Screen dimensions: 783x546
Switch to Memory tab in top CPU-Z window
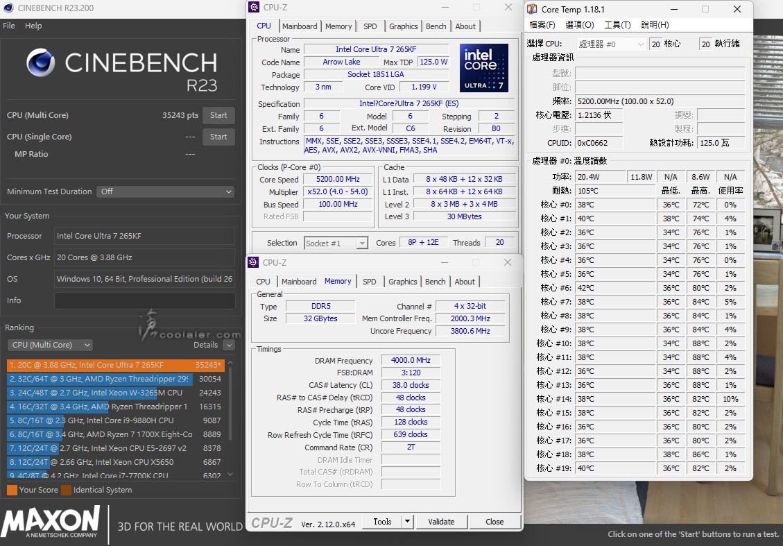tap(338, 26)
